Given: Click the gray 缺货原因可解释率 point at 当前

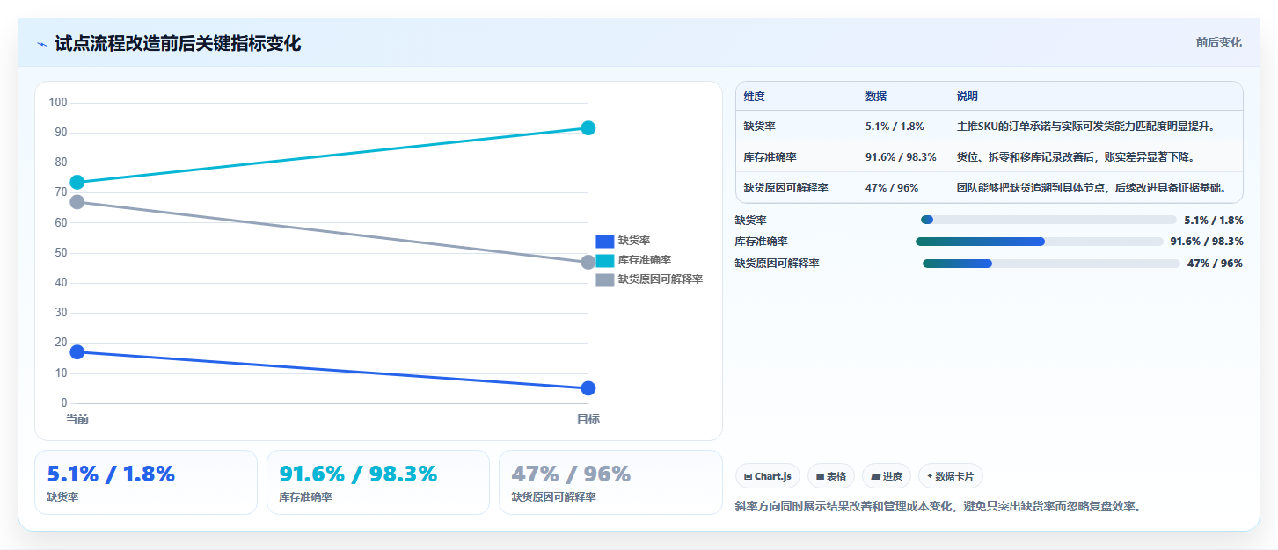Looking at the screenshot, I should [x=77, y=202].
